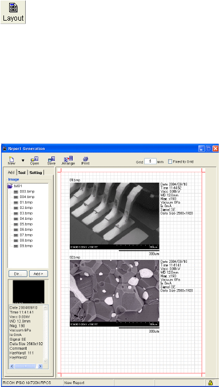Viewport: 219px width, 387px height.
Task: Click the Grid size input field
Action: (150, 161)
